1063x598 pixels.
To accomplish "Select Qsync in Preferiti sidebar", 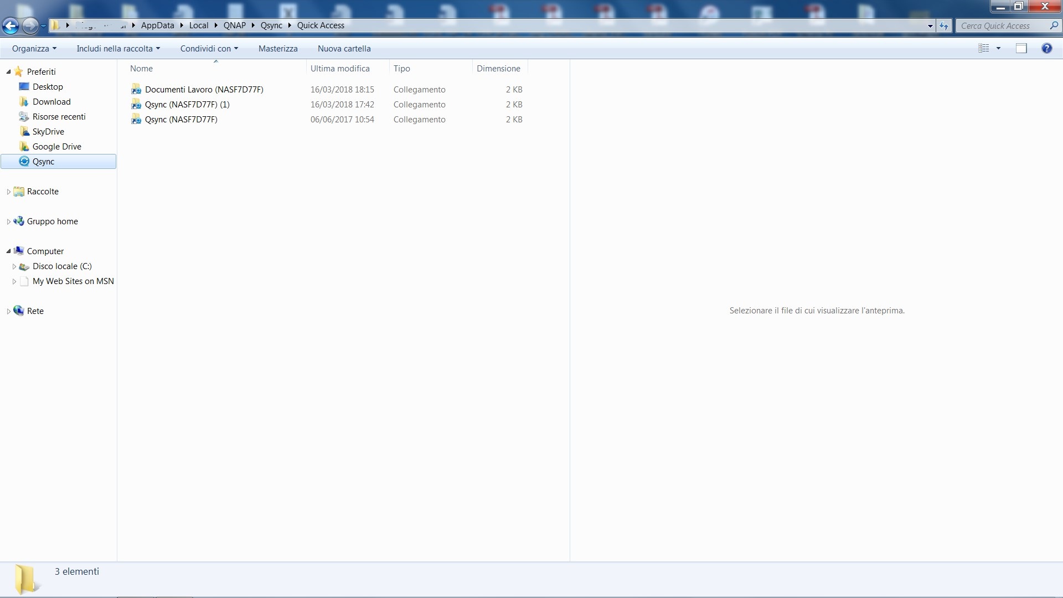I will (43, 162).
